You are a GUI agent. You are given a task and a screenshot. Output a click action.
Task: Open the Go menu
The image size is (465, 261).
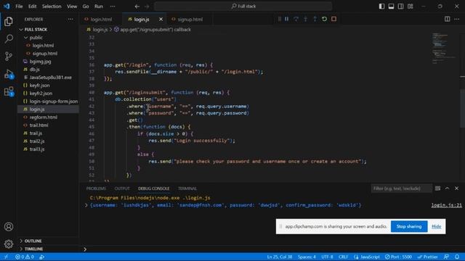tap(86, 7)
